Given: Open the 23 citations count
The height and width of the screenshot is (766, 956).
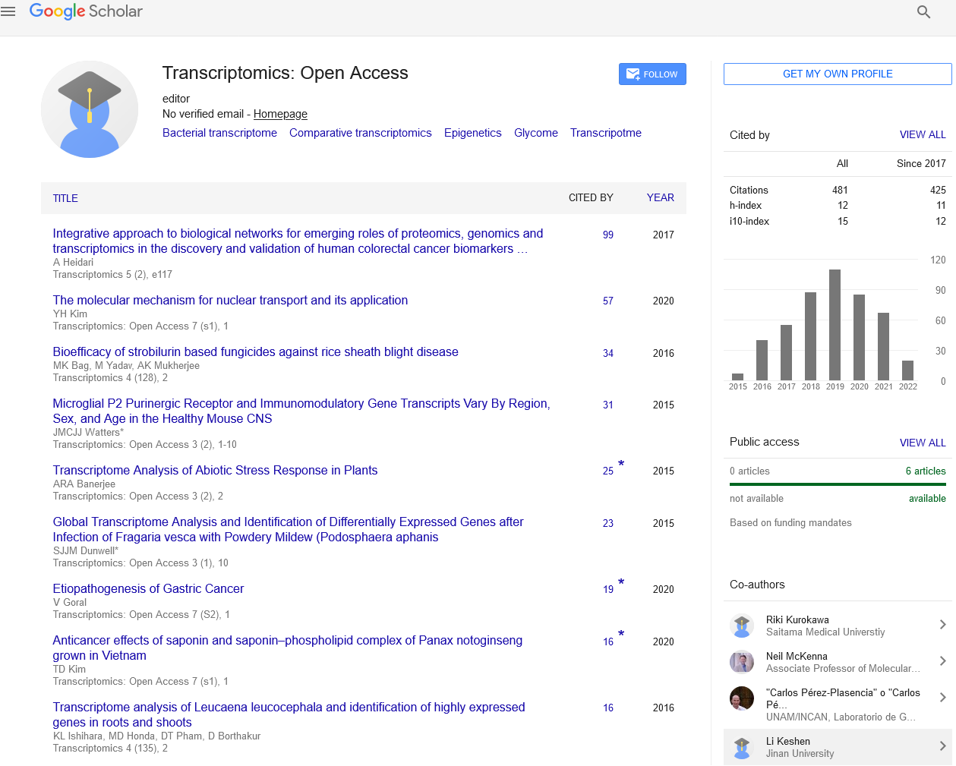Looking at the screenshot, I should click(608, 524).
